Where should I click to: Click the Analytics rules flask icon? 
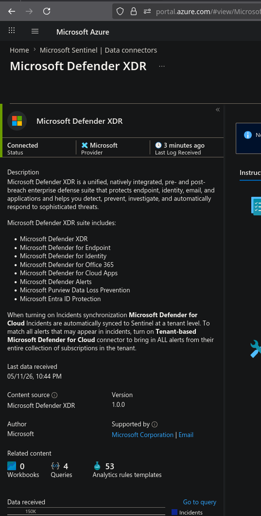[97, 466]
